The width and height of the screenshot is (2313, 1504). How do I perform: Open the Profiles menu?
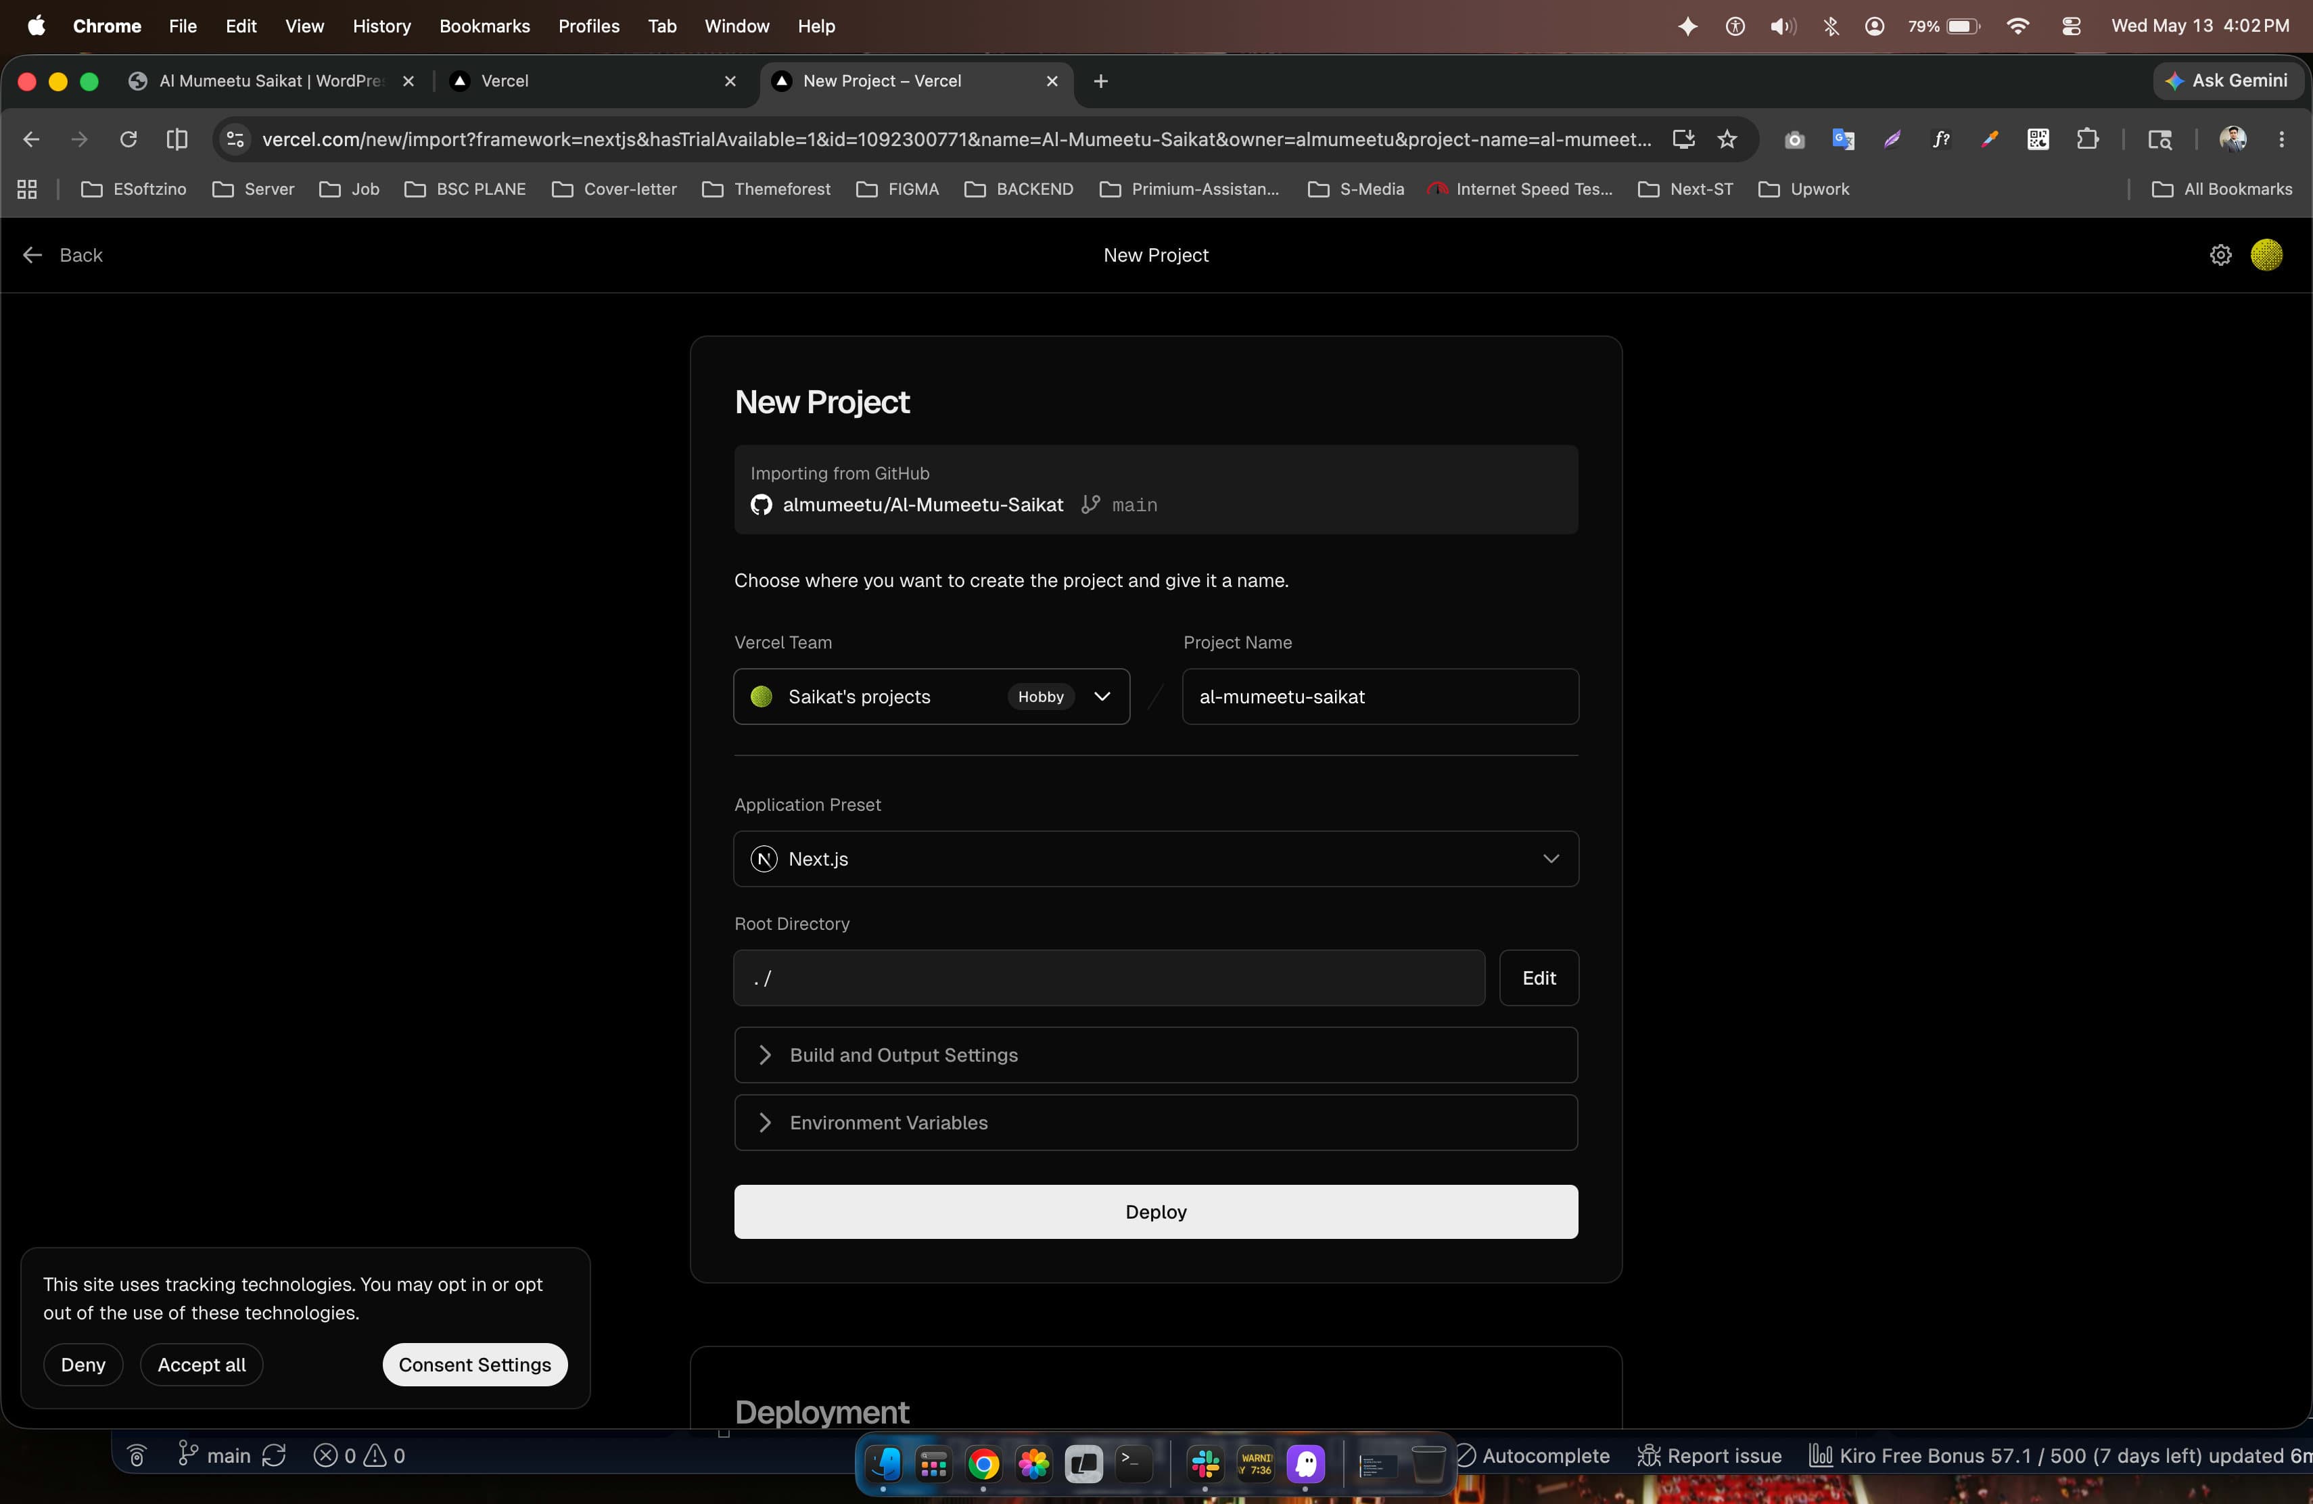pos(589,26)
